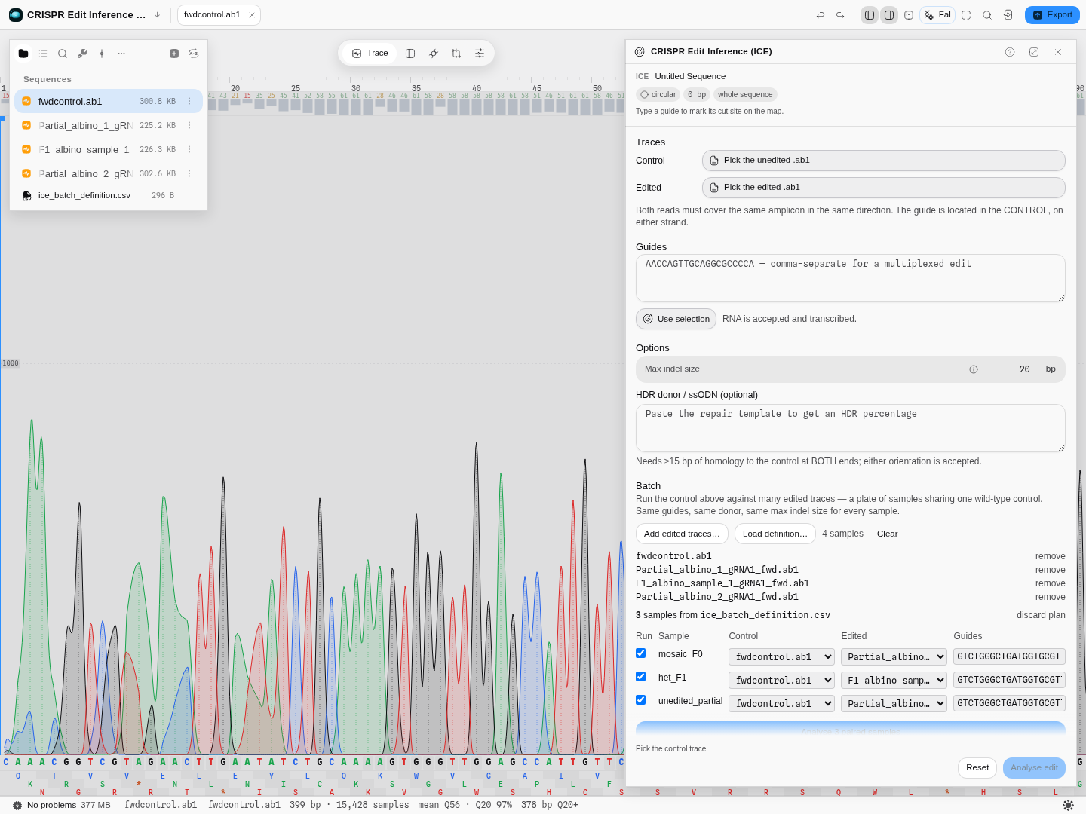Click the crop icon in trace toolbar
This screenshot has height=814, width=1086.
point(456,54)
